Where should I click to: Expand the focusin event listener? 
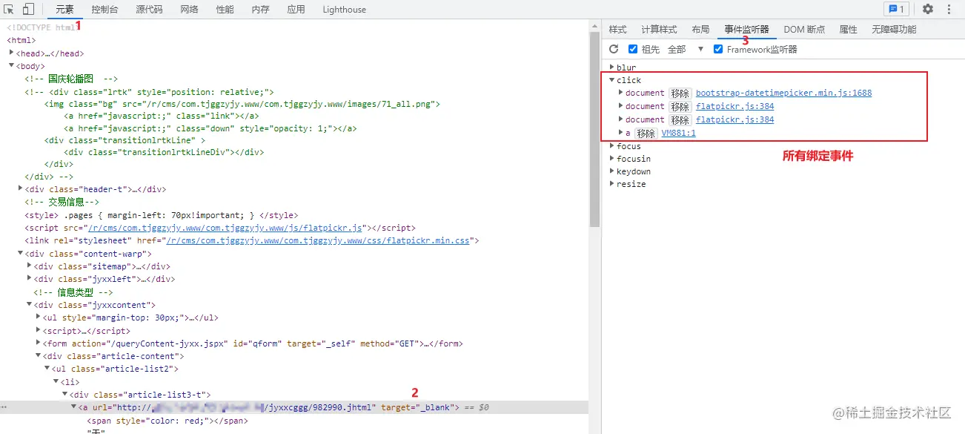612,159
